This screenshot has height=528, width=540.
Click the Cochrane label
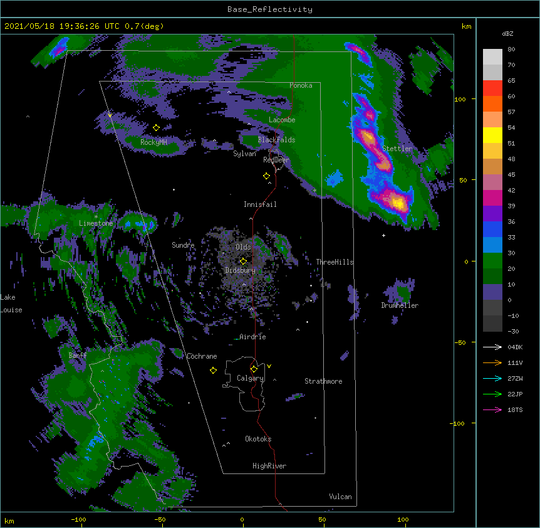click(202, 356)
